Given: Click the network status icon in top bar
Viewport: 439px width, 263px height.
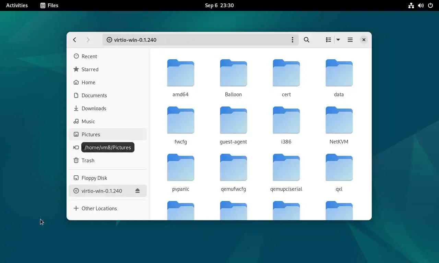Looking at the screenshot, I should (411, 5).
